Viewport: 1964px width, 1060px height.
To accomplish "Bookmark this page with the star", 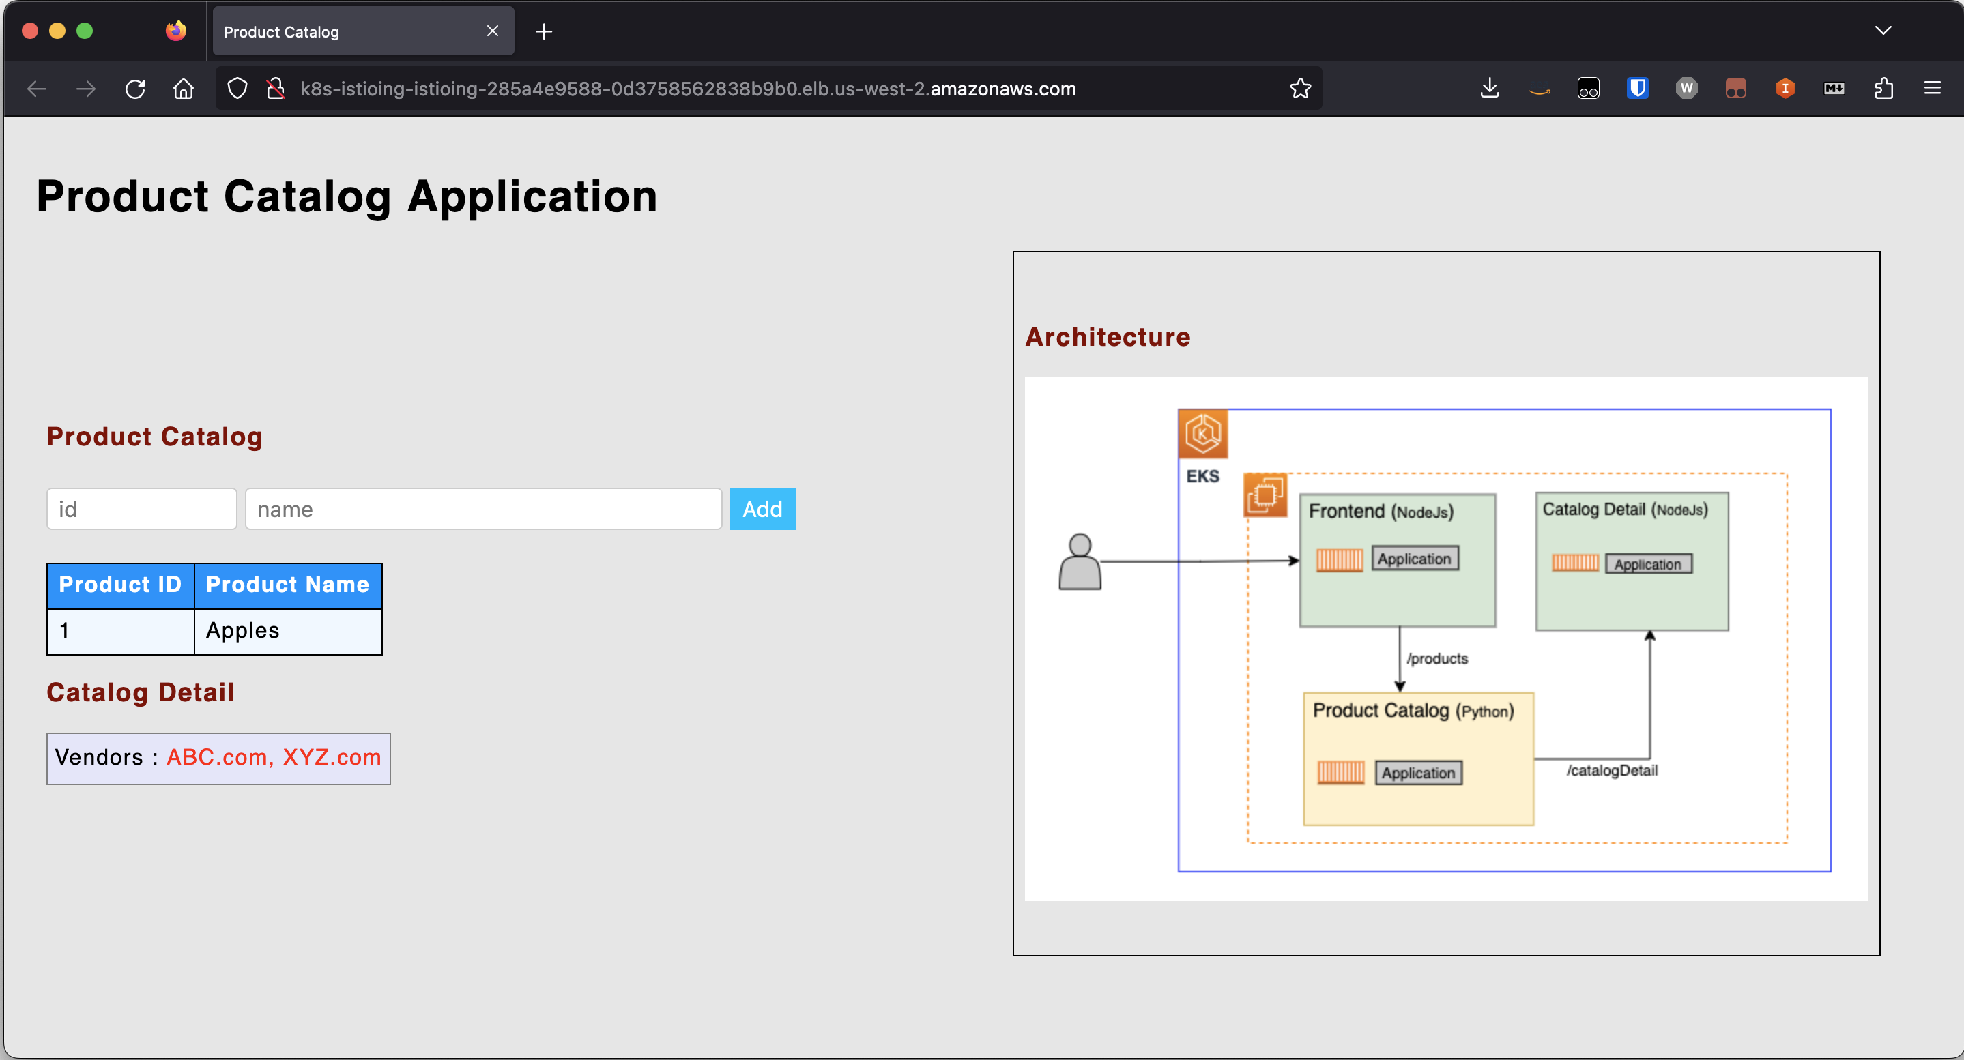I will 1300,89.
